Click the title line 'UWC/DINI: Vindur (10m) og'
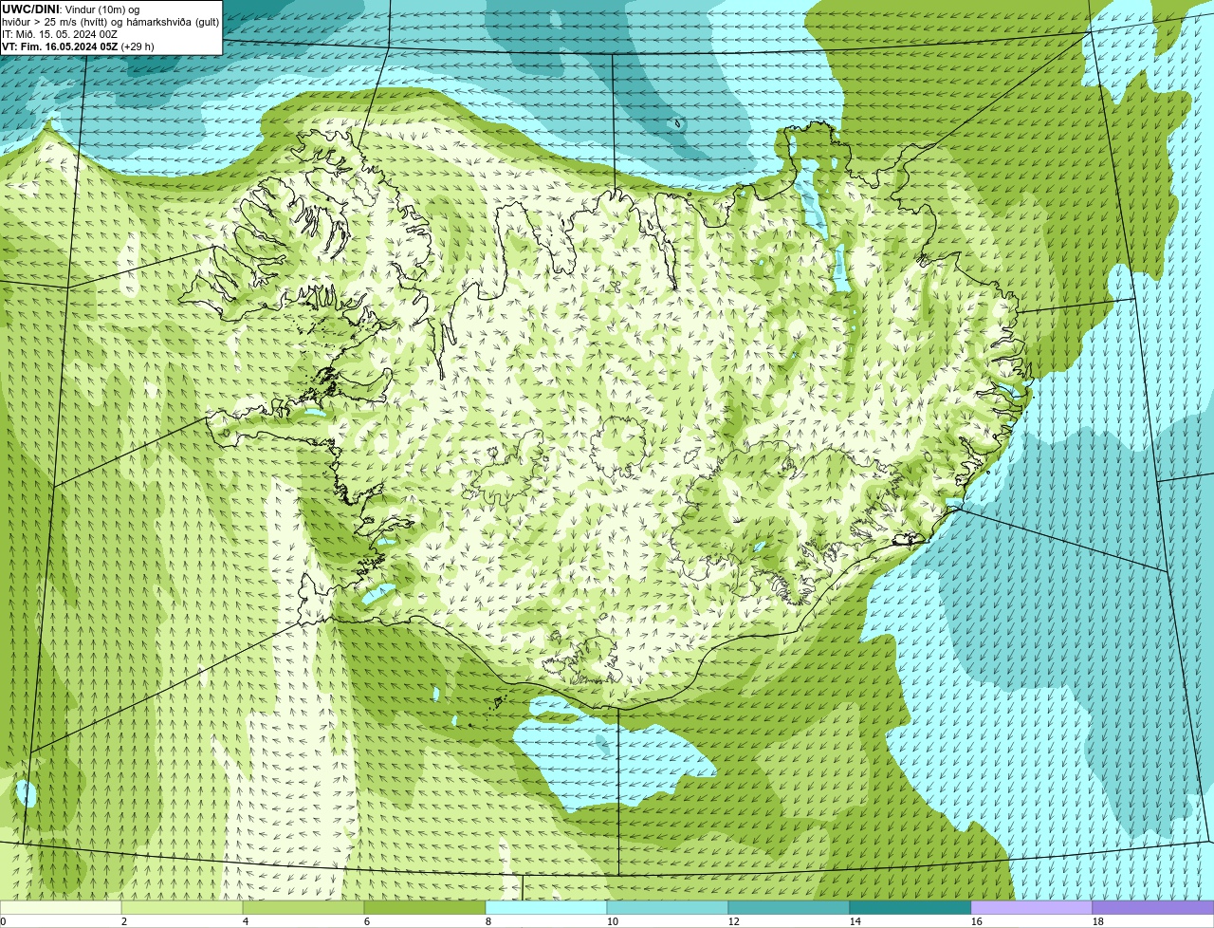This screenshot has height=928, width=1214. click(x=71, y=9)
